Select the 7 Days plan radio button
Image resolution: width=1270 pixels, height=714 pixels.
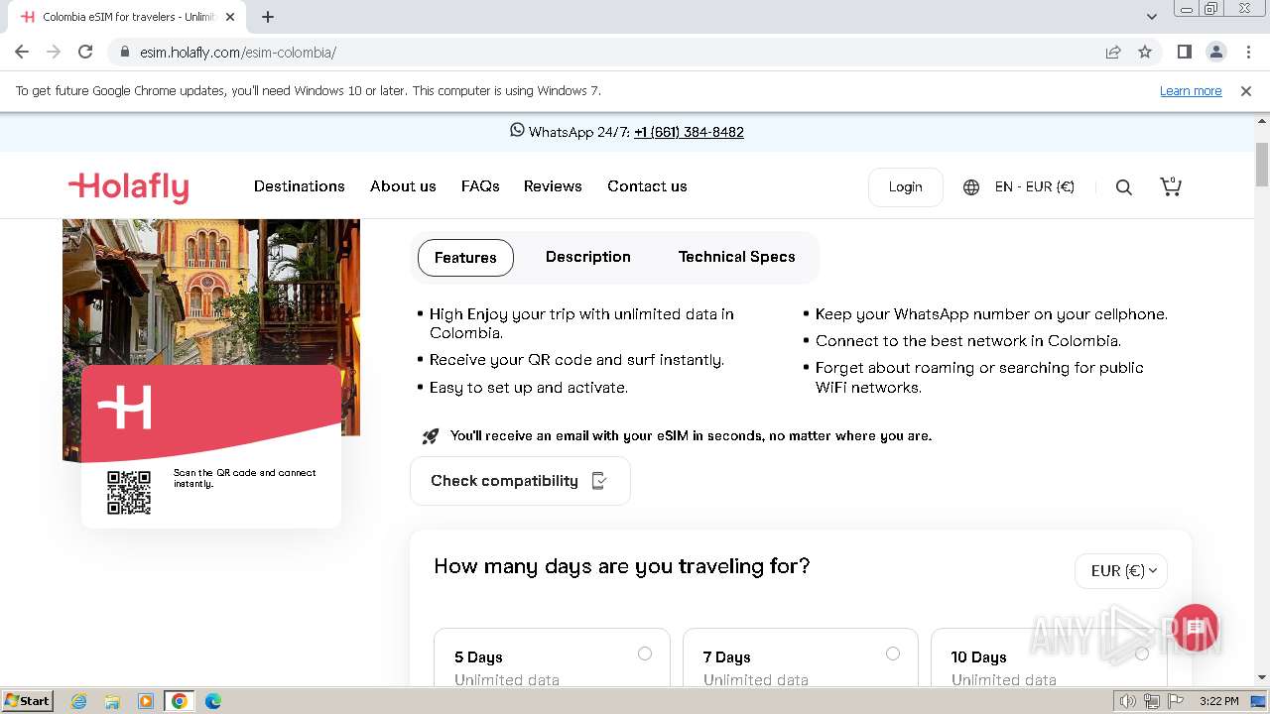tap(893, 654)
